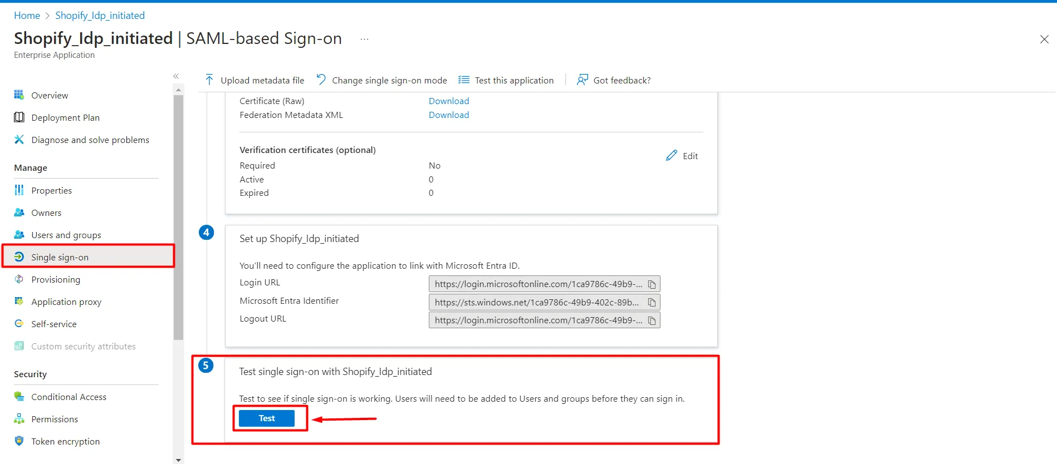Click the blue Test button
Viewport: 1057px width, 464px height.
pos(267,418)
